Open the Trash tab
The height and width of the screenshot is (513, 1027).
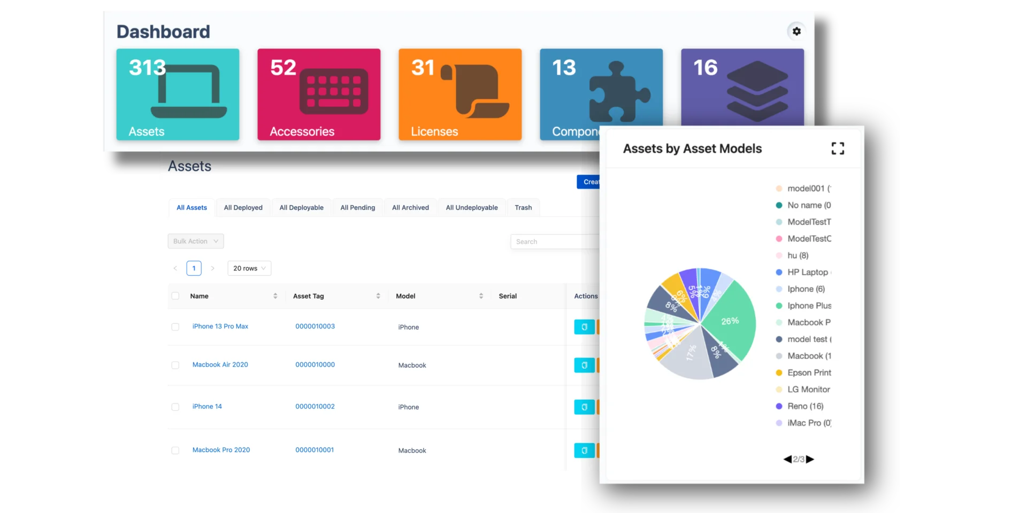[x=523, y=207]
